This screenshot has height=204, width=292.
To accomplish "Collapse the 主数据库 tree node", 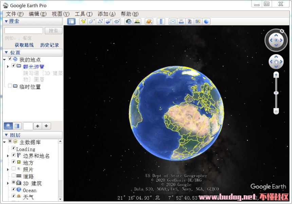I will 4,142.
